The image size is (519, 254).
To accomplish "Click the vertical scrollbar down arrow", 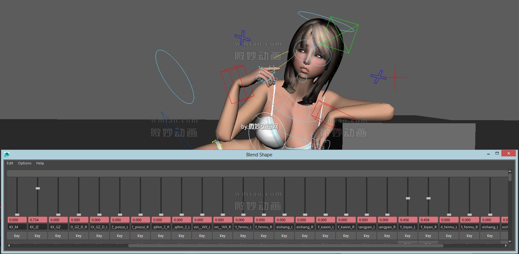I will click(510, 241).
